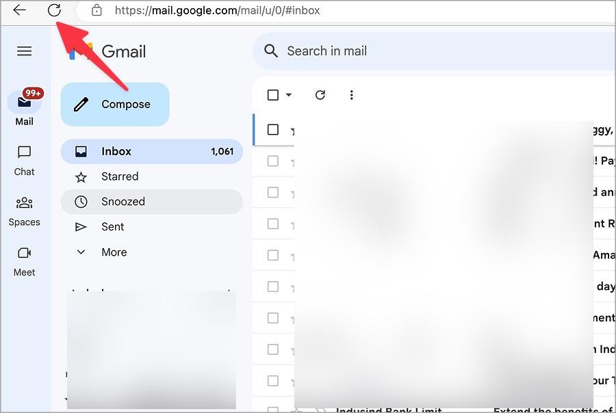Open the Spaces section
This screenshot has width=616, height=413.
[25, 211]
